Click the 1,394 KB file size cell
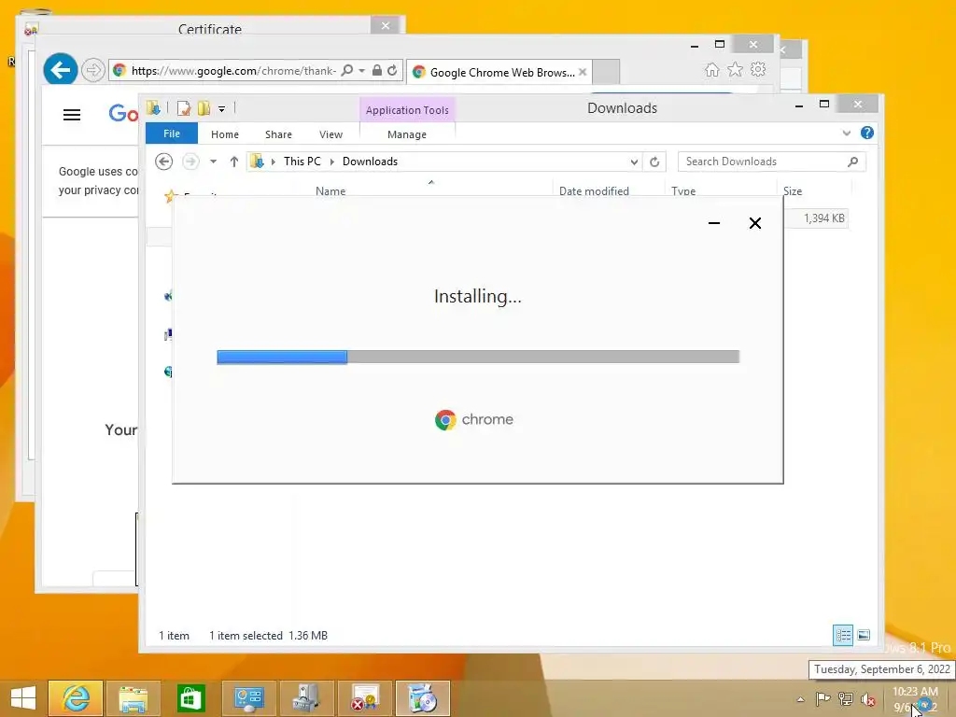 pos(823,218)
